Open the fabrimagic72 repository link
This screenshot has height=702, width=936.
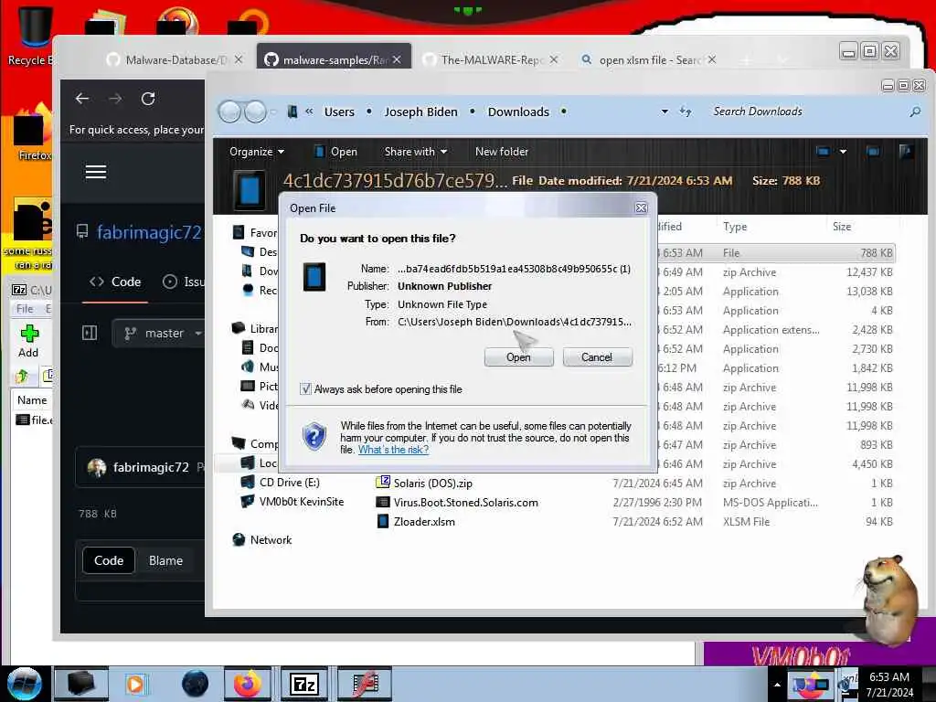(149, 231)
